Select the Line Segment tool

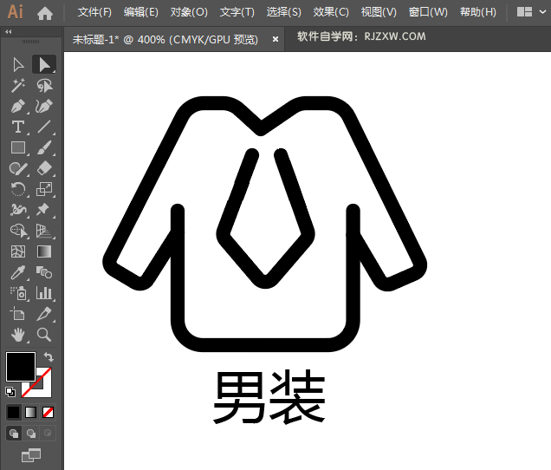(44, 127)
